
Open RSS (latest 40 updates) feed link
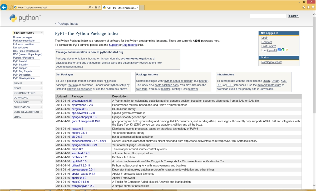(26, 51)
